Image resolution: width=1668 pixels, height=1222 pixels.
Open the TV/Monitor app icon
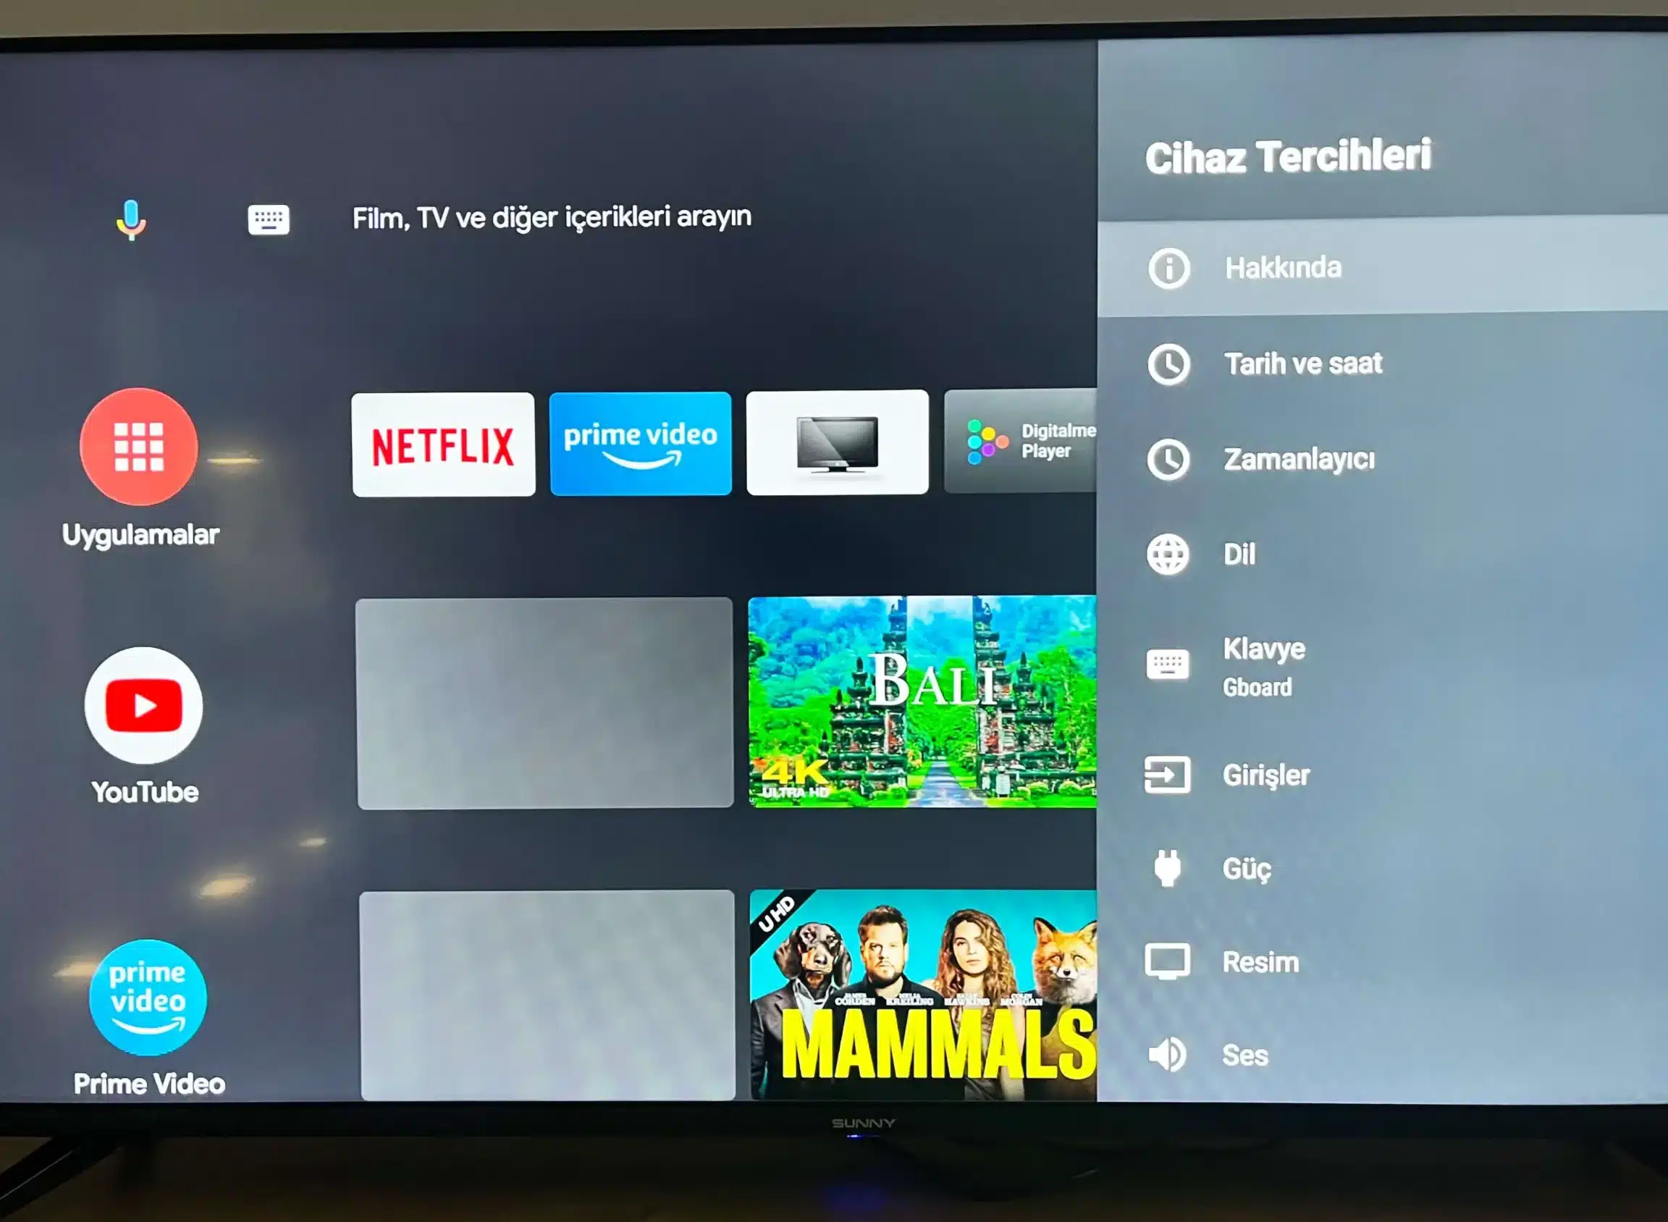(x=838, y=443)
